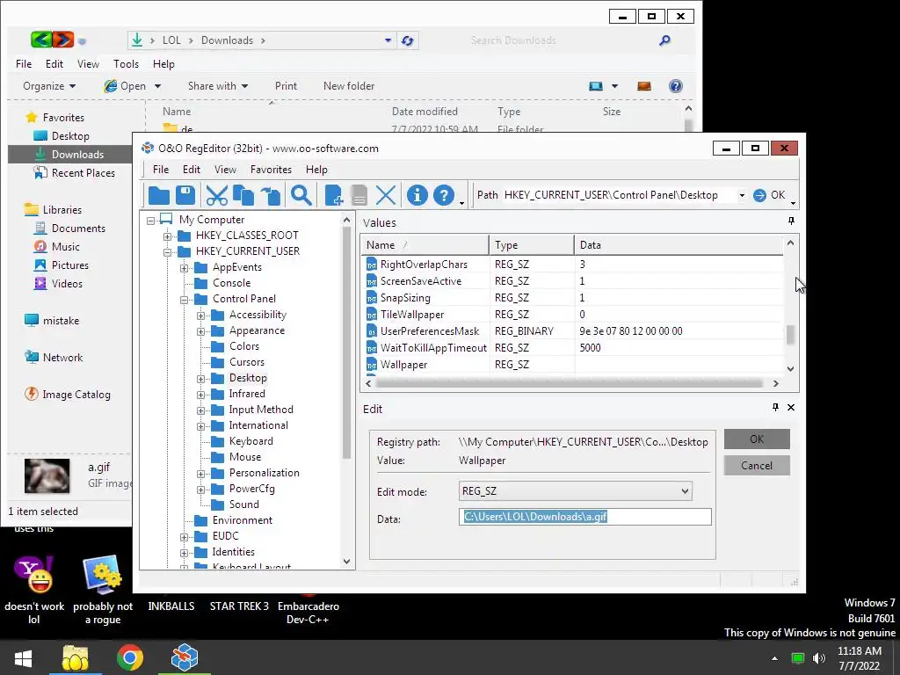Click the a.gif preview thumbnail in Explorer
Screen dimensions: 900x675
point(47,475)
